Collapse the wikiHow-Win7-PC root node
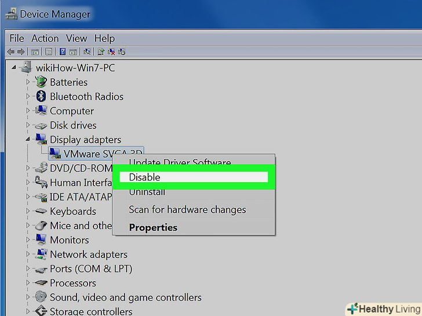 (14, 68)
